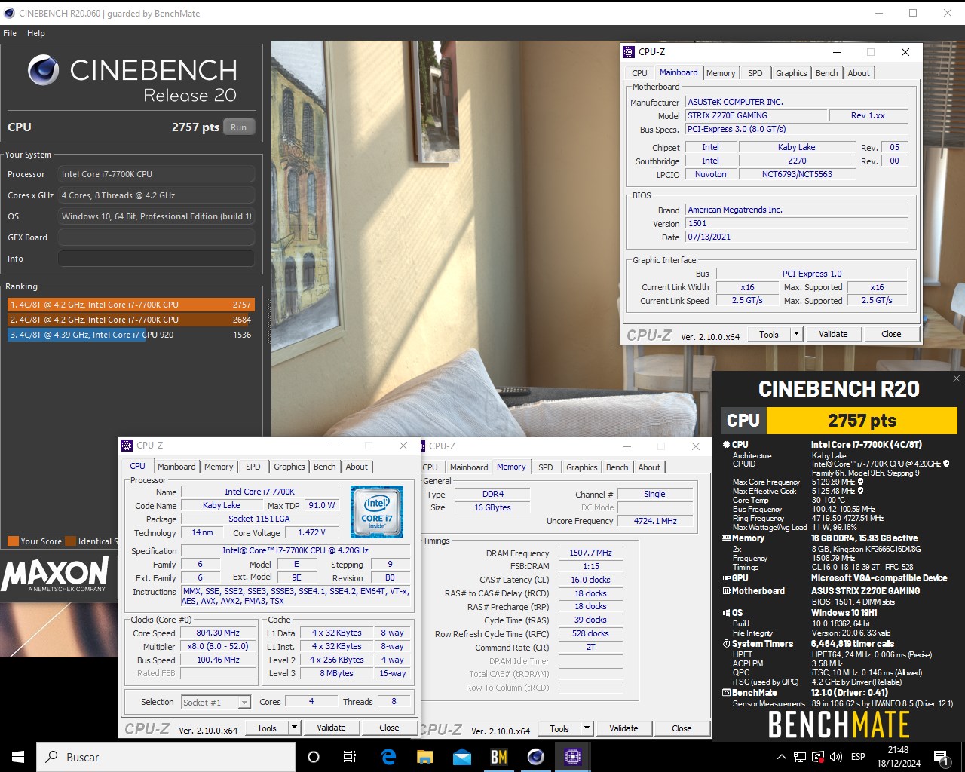Open Graphics tab in top CPU-Z window

[792, 73]
